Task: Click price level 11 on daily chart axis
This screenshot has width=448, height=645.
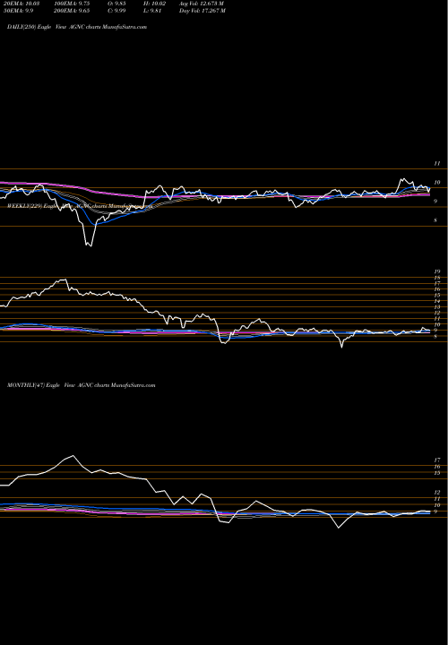Action: (x=437, y=164)
